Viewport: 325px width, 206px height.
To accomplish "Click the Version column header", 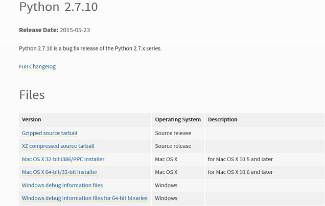I will pyautogui.click(x=31, y=119).
